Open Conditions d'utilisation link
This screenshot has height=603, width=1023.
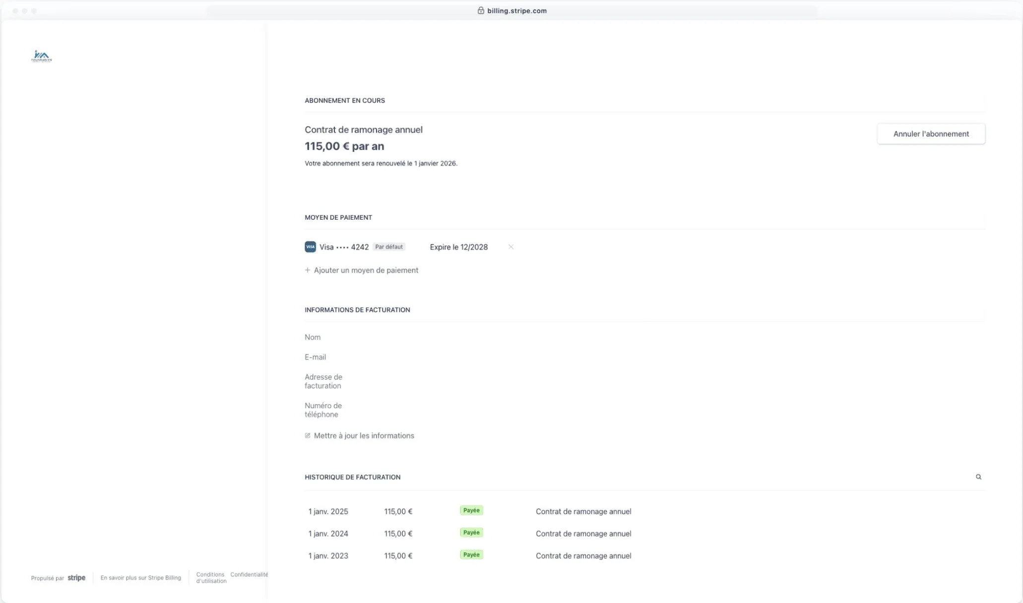tap(211, 578)
